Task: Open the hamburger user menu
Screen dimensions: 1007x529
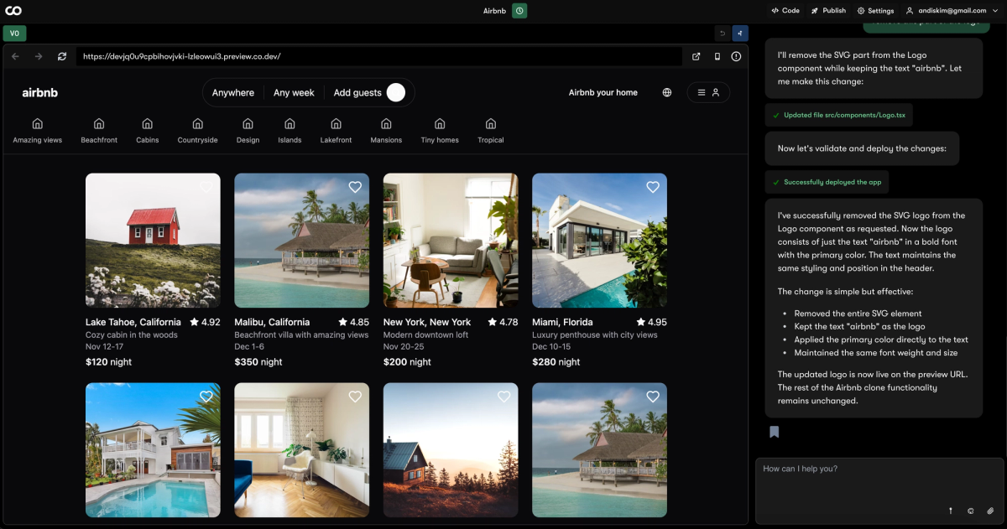Action: (x=708, y=92)
